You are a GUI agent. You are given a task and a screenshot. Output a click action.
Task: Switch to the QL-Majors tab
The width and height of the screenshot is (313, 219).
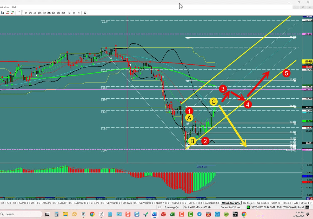pos(249,203)
